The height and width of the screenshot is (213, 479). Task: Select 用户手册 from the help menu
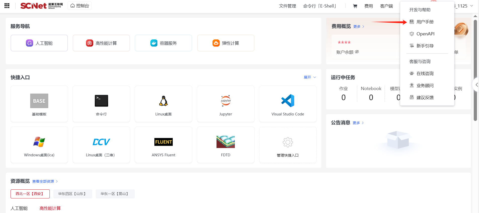[x=425, y=22]
